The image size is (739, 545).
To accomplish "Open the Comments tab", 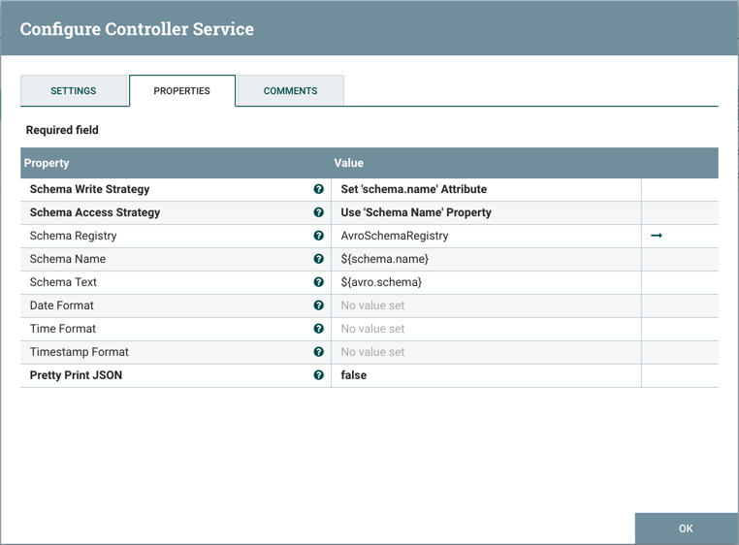I will click(x=290, y=91).
